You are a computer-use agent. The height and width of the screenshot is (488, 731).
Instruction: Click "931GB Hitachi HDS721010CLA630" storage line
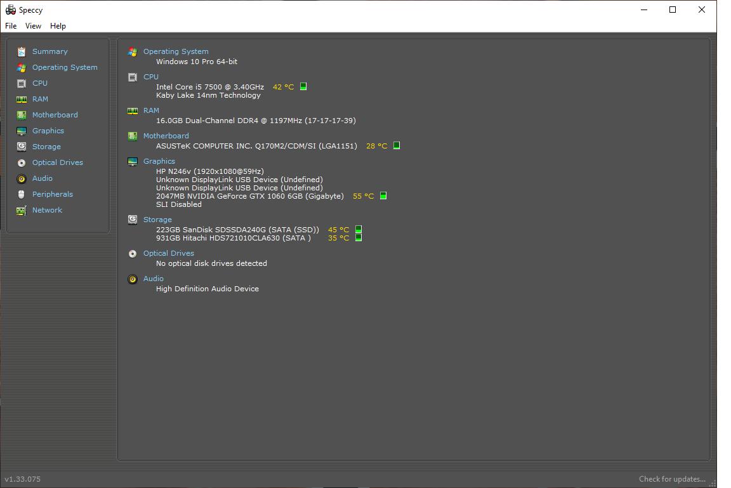[234, 238]
